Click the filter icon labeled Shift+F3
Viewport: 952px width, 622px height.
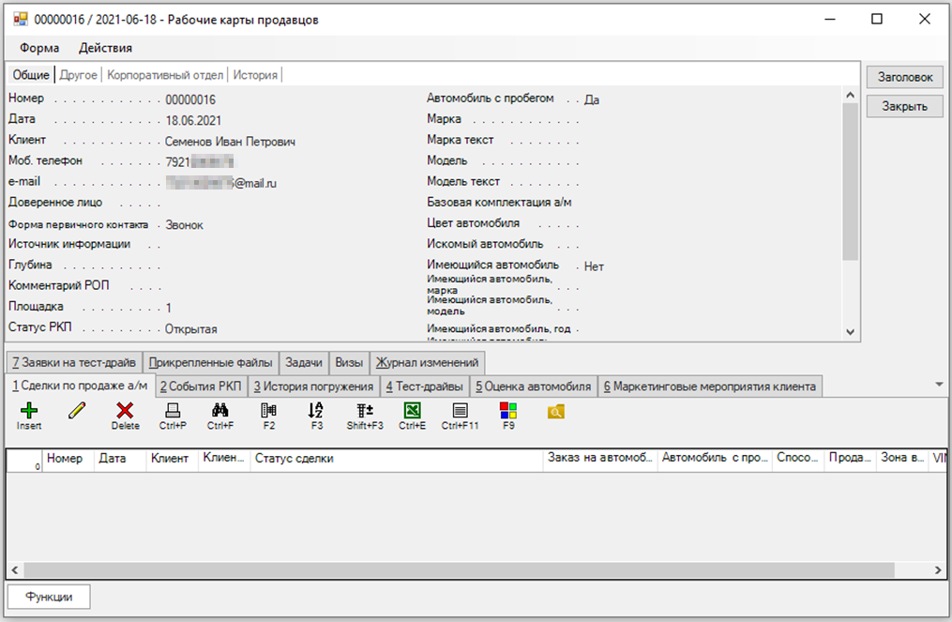coord(364,410)
